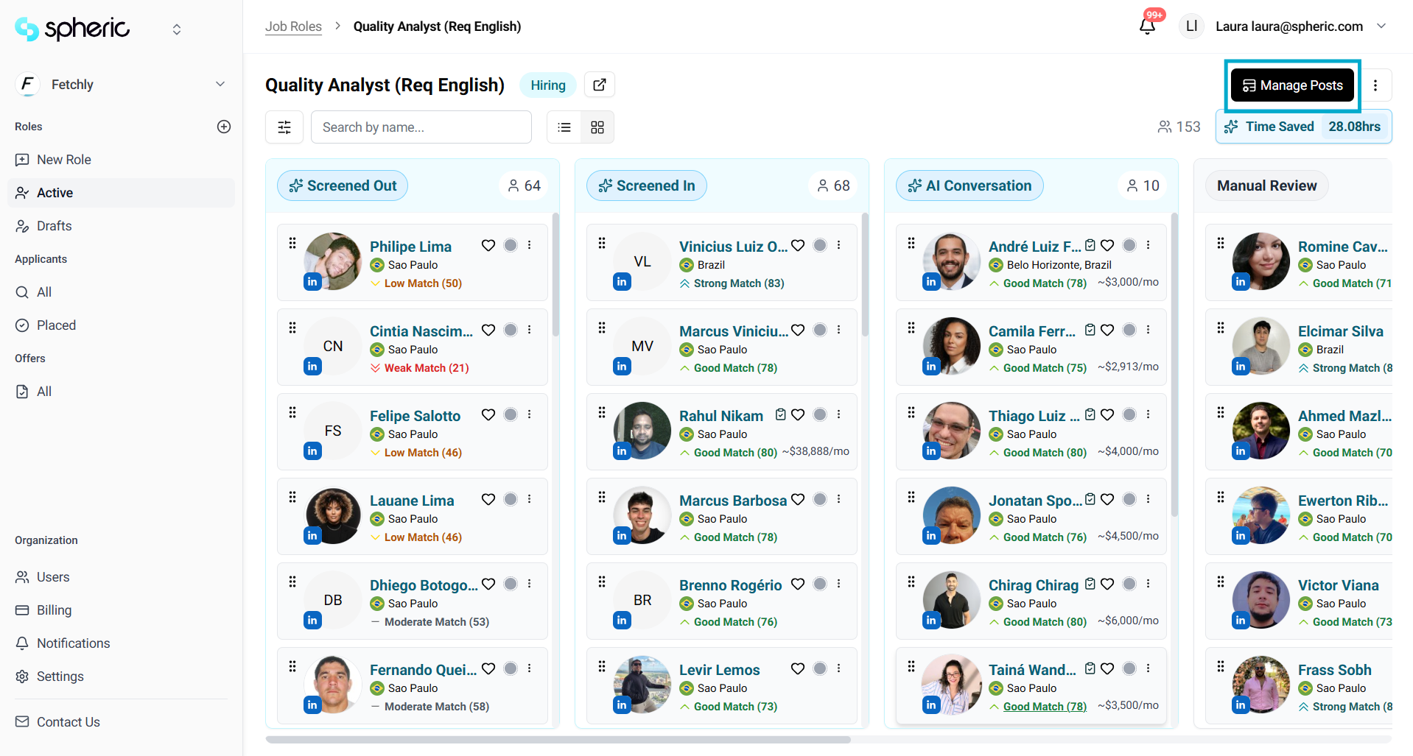1413x756 pixels.
Task: Open job post in external link icon
Action: coord(599,85)
